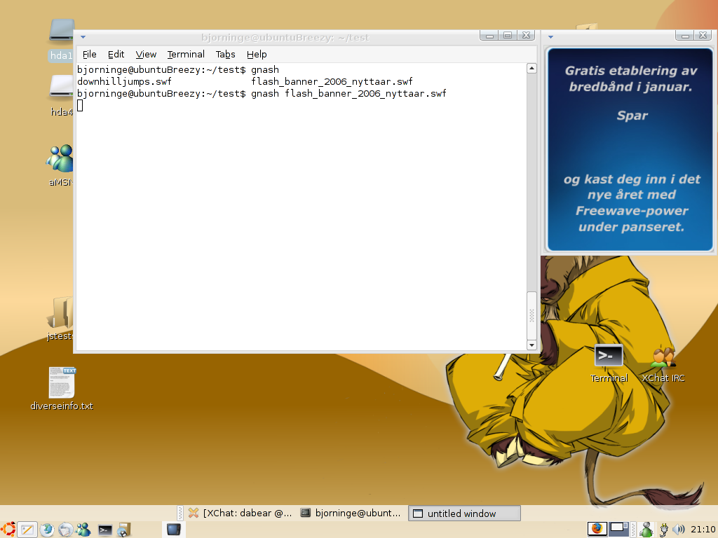Click the Flash banner advertisement
This screenshot has height=538, width=718.
[630, 150]
